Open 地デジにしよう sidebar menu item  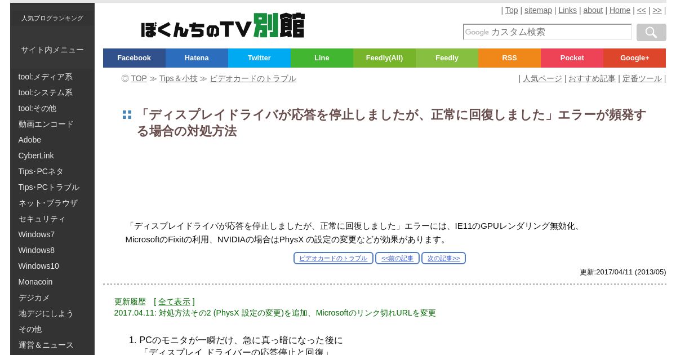pyautogui.click(x=52, y=313)
